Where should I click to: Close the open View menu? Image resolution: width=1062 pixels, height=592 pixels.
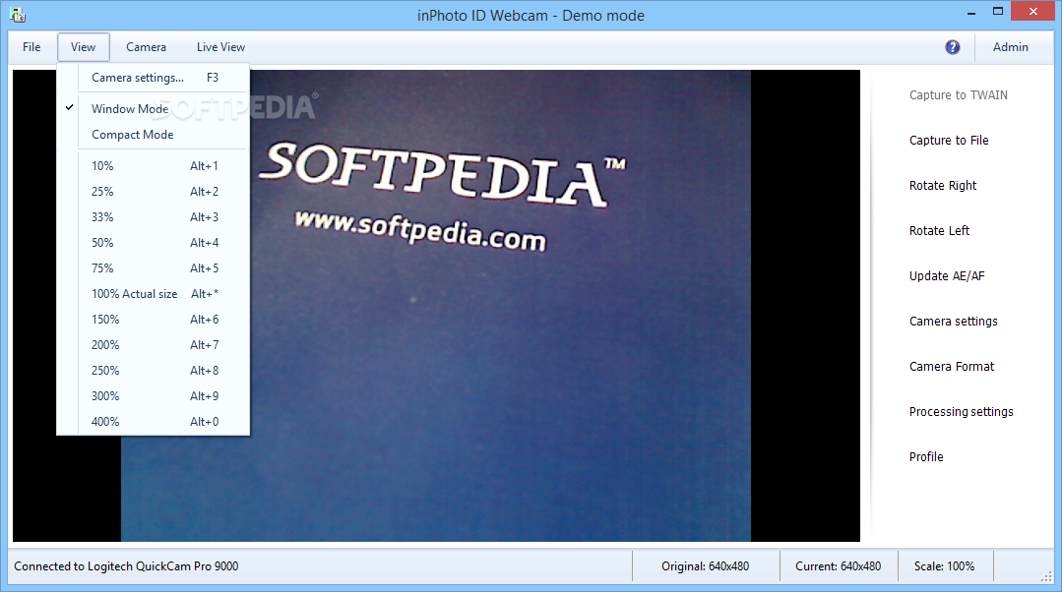click(84, 46)
